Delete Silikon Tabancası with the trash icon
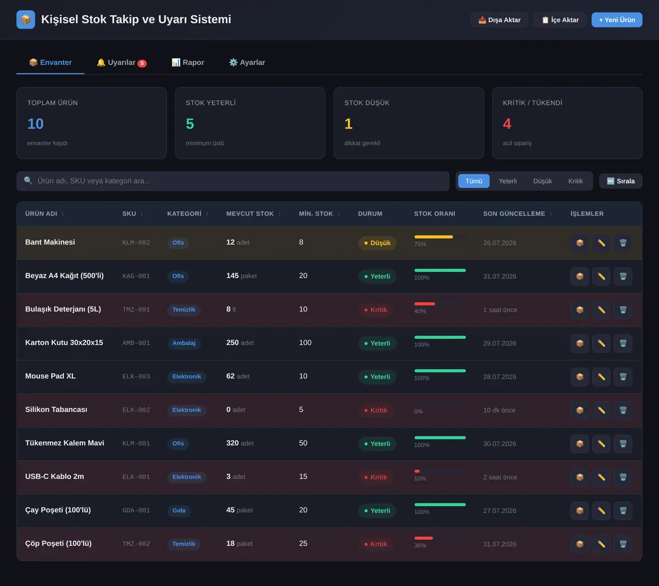Image resolution: width=659 pixels, height=586 pixels. point(623,410)
